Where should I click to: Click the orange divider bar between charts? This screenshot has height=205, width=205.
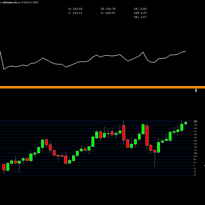click(x=102, y=87)
